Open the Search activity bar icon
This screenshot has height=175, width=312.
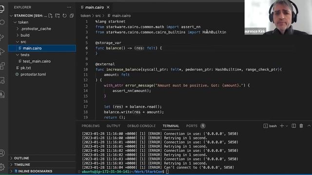coord(2,22)
